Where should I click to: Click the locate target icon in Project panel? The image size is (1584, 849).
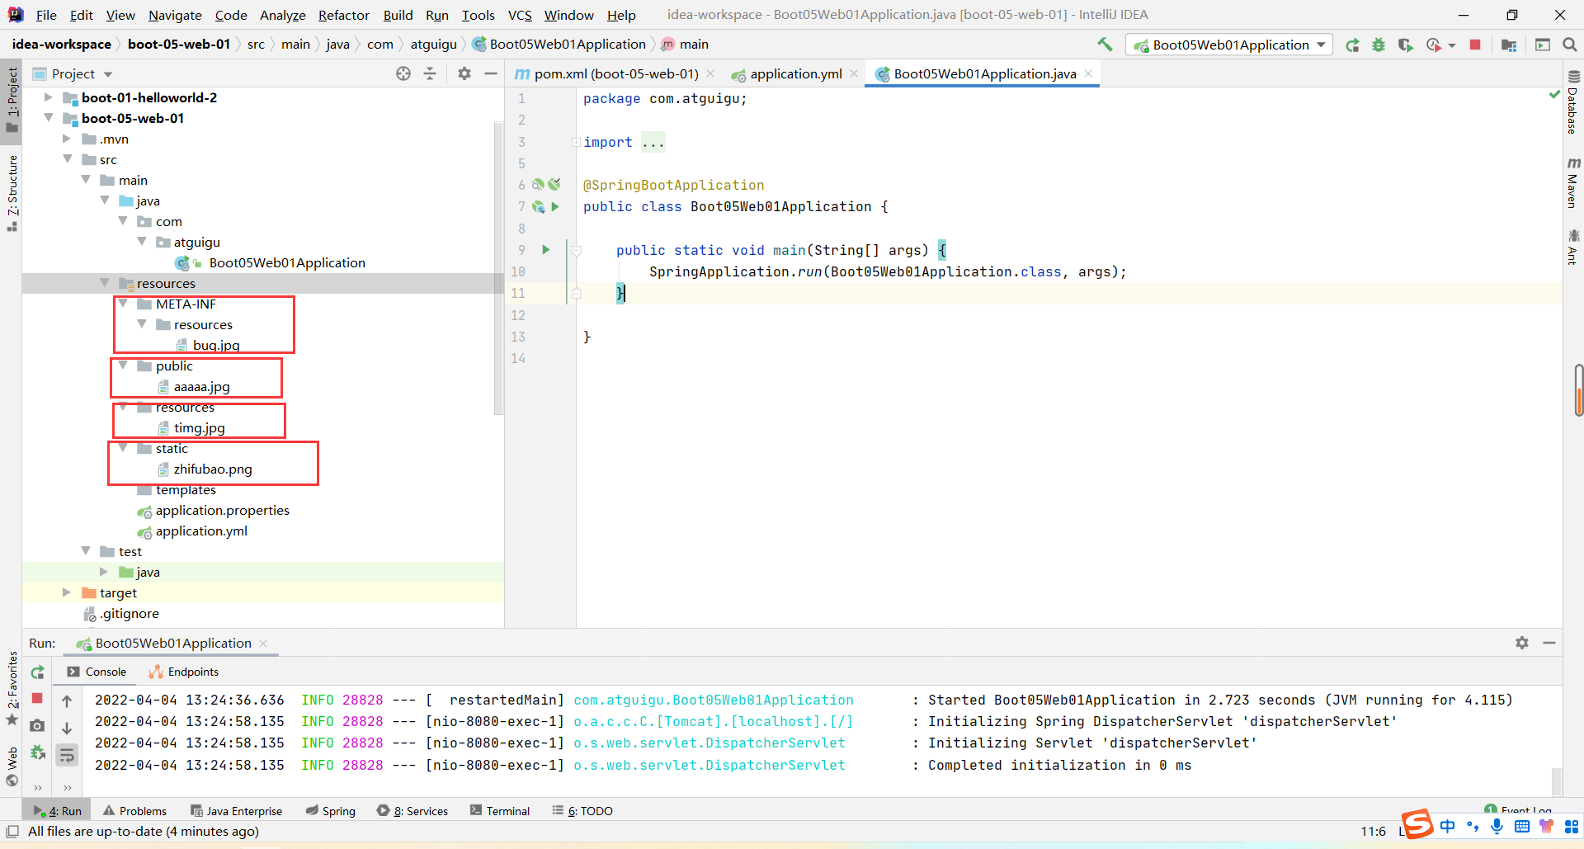tap(403, 74)
